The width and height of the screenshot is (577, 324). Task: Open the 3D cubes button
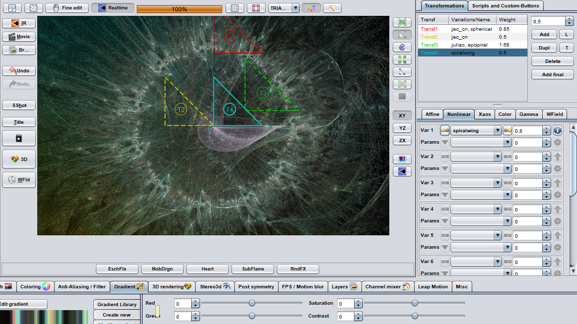(19, 159)
